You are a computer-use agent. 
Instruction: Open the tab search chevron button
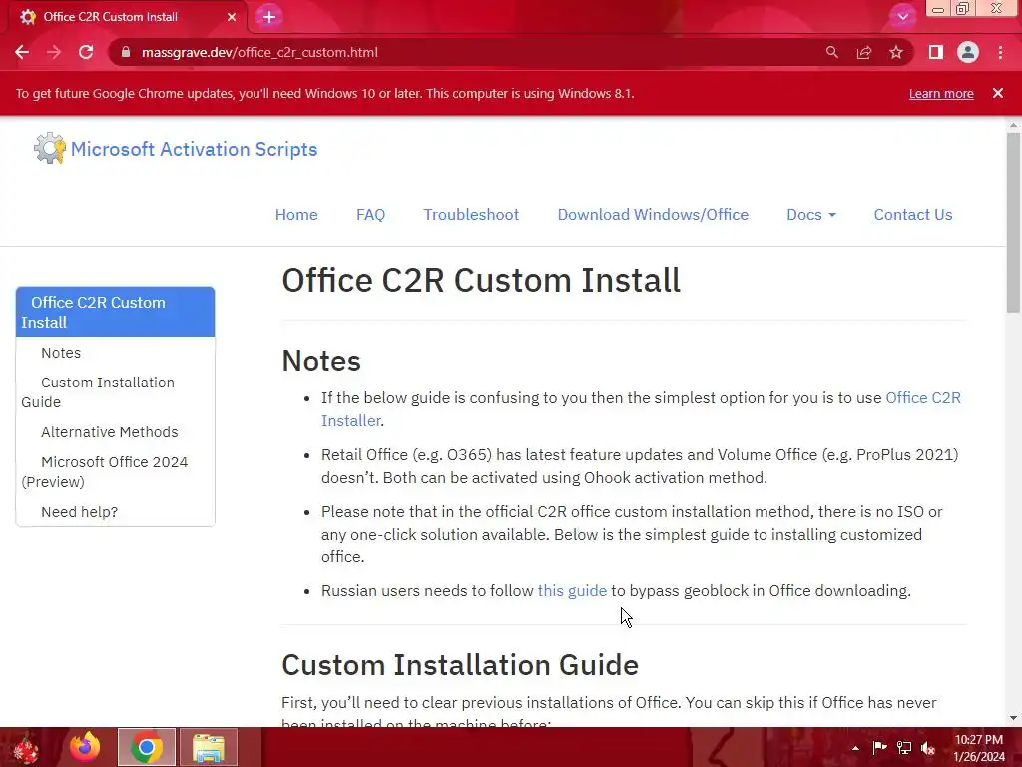[x=902, y=17]
